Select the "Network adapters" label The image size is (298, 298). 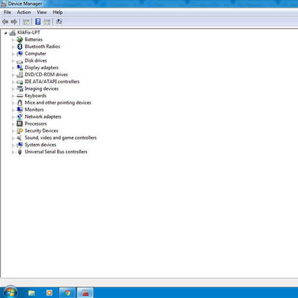coord(43,117)
